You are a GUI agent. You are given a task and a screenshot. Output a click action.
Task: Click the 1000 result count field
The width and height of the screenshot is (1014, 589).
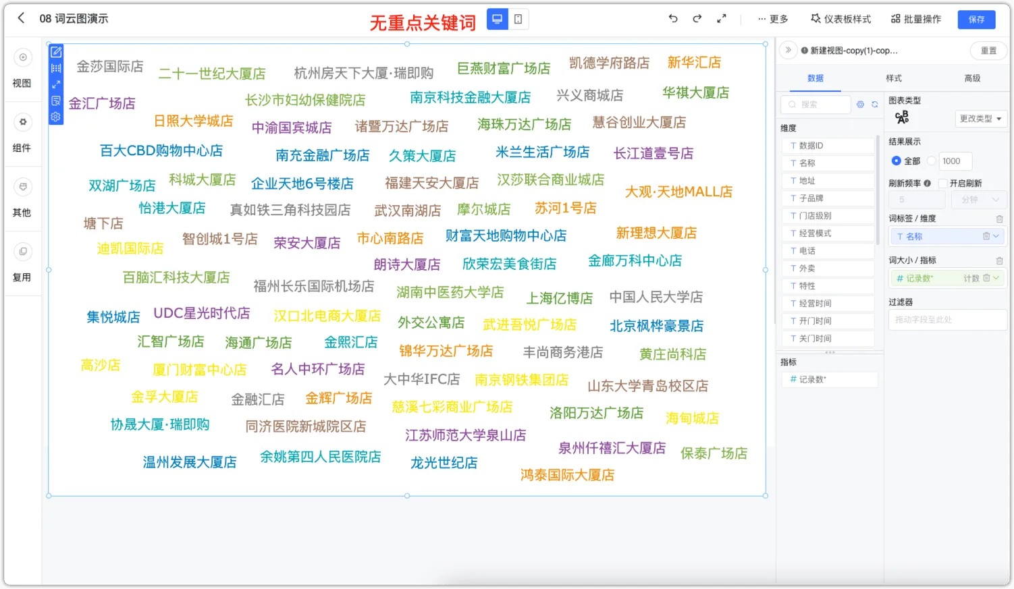(x=955, y=161)
